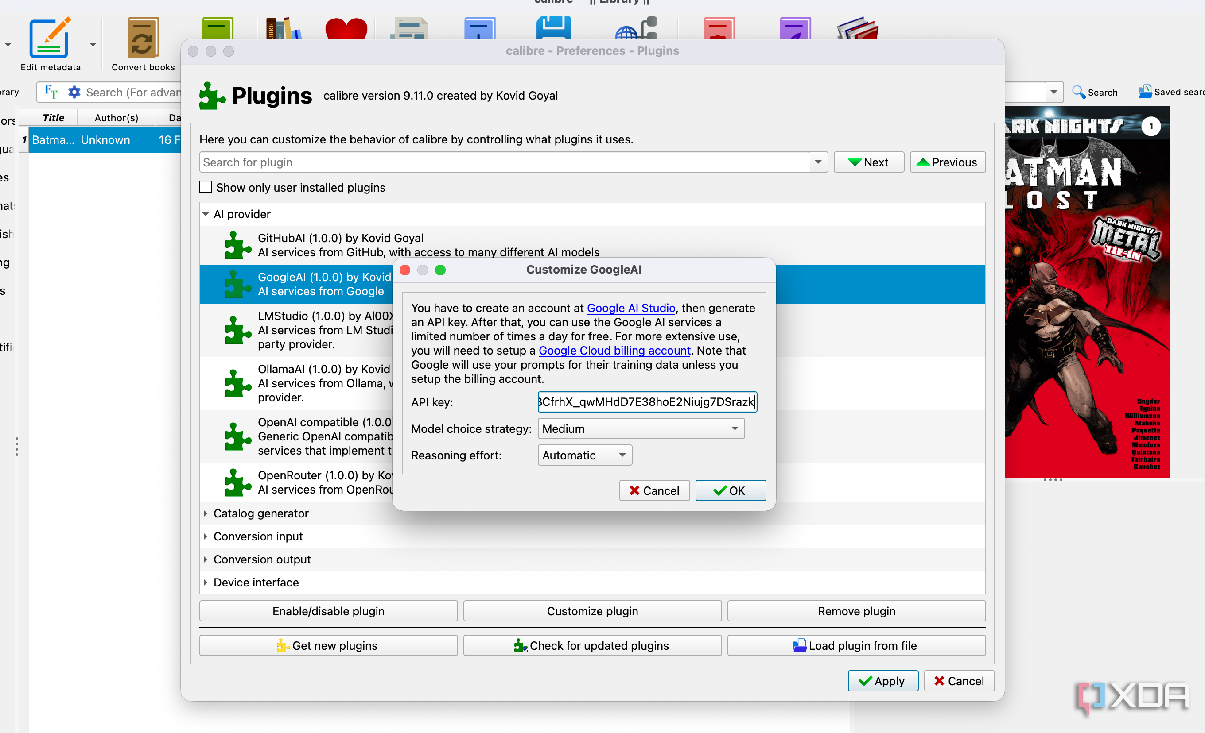Click the GoogleAI plugin puzzle icon
Image resolution: width=1205 pixels, height=733 pixels.
tap(237, 284)
